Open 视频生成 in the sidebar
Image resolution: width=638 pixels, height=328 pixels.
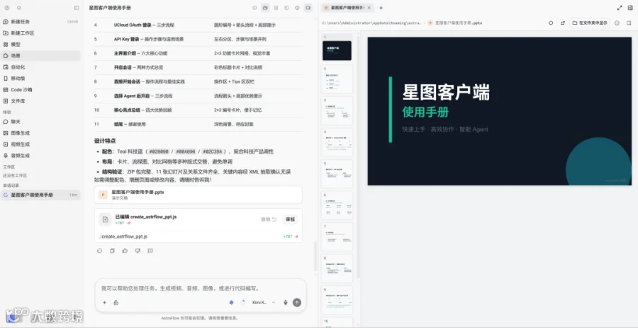click(x=40, y=145)
